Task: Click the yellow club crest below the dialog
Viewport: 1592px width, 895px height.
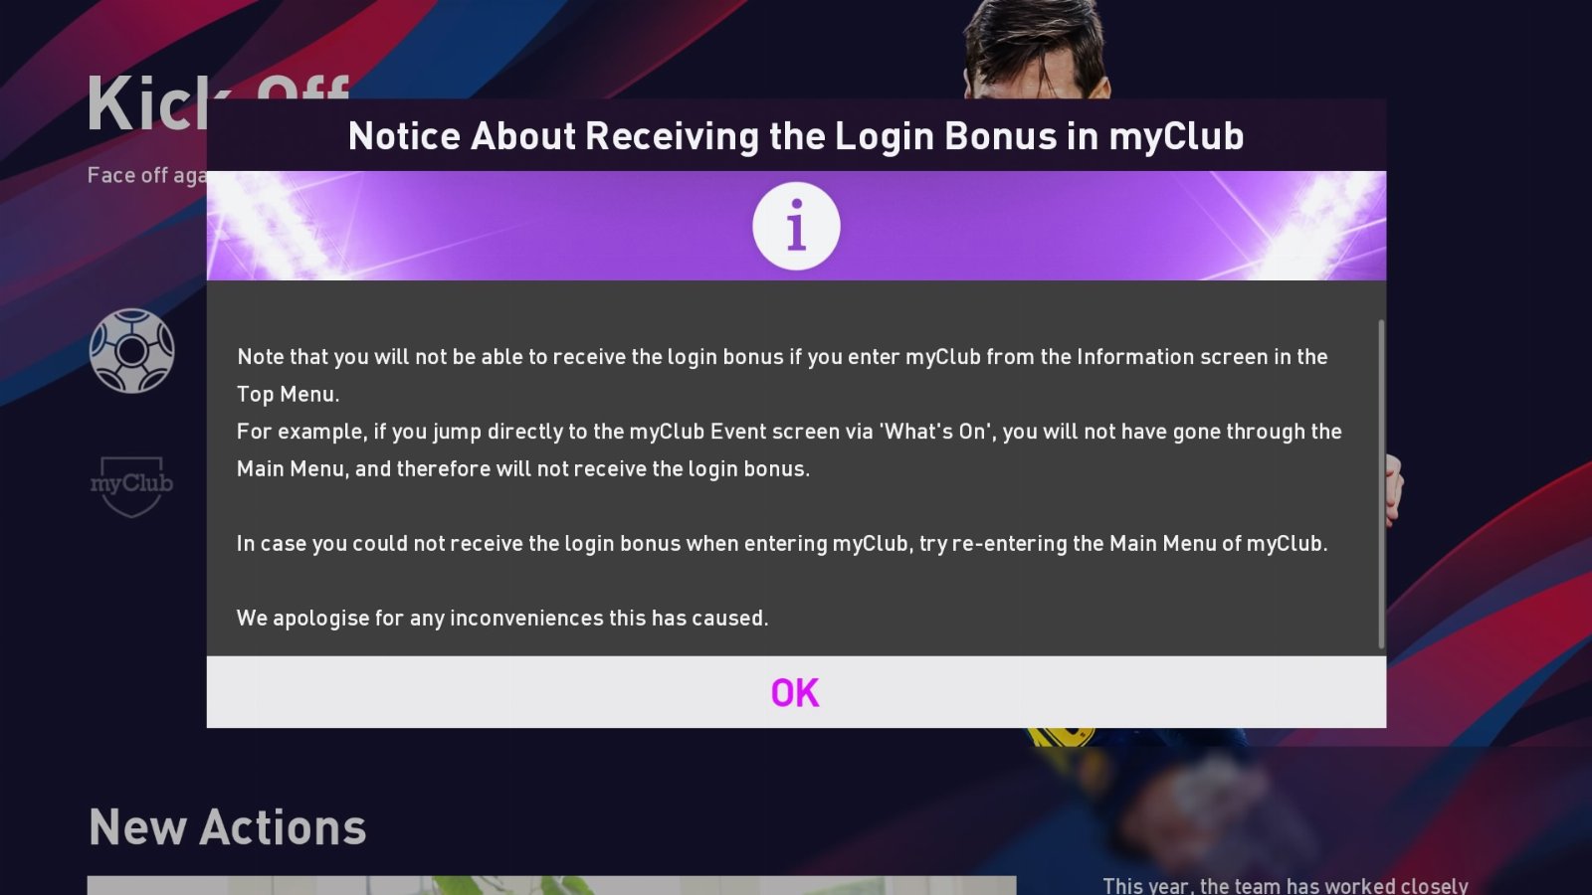Action: (x=1062, y=737)
